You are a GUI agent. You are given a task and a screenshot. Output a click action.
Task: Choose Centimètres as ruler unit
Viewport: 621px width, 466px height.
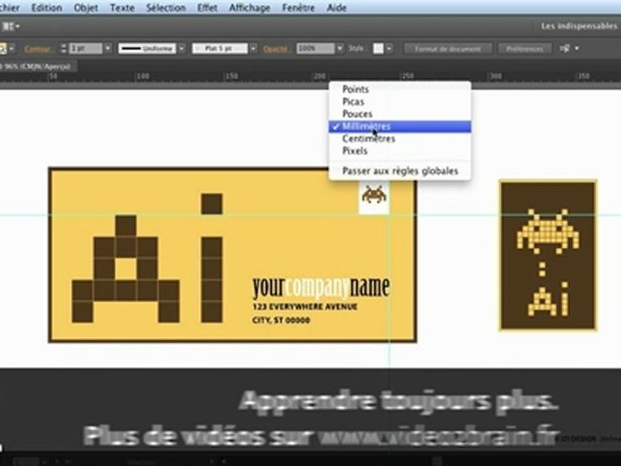point(400,139)
